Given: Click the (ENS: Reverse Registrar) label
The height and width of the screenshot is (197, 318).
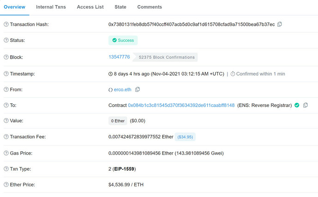Looking at the screenshot, I should [x=264, y=105].
